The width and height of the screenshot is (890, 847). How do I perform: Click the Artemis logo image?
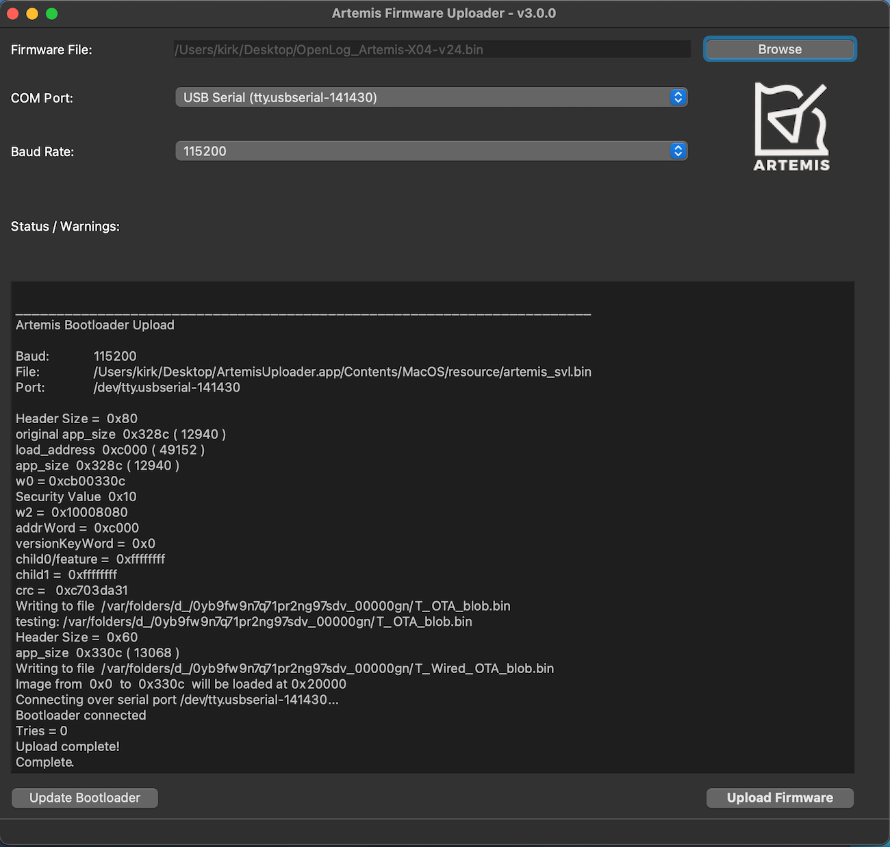pyautogui.click(x=791, y=127)
